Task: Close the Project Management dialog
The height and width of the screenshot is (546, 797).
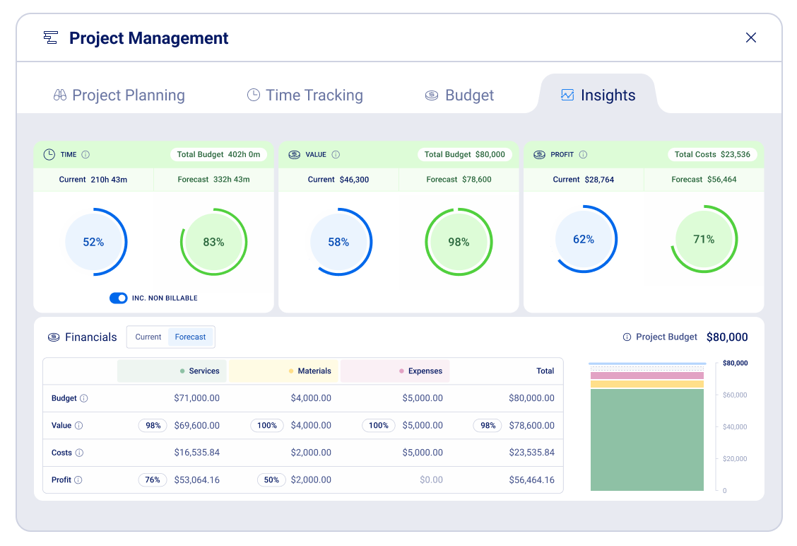Action: [x=751, y=37]
